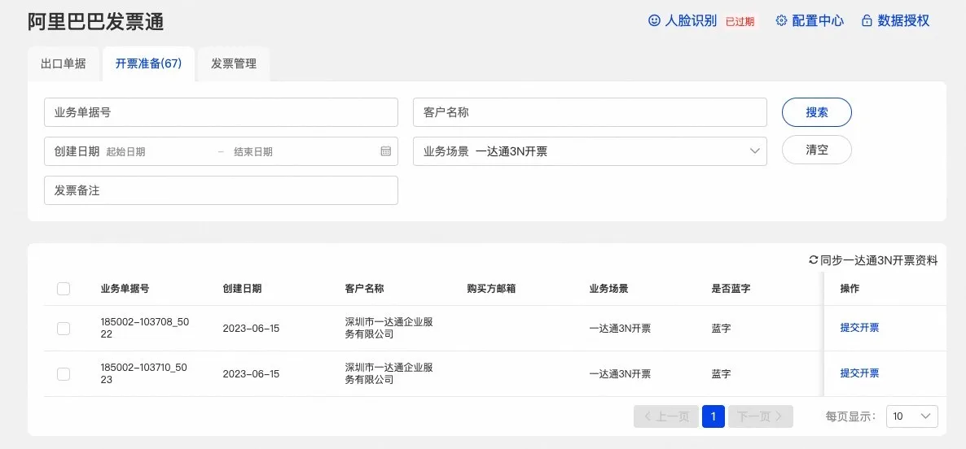Image resolution: width=966 pixels, height=449 pixels.
Task: Toggle the select-all checkbox in table header
Action: [x=64, y=289]
